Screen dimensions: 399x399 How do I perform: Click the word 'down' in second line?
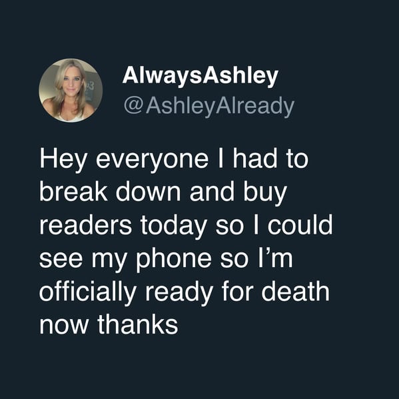pos(148,192)
